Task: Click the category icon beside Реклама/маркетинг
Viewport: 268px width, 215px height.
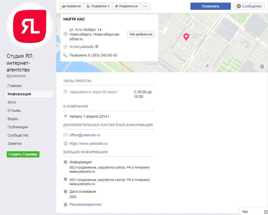Action: [x=65, y=205]
